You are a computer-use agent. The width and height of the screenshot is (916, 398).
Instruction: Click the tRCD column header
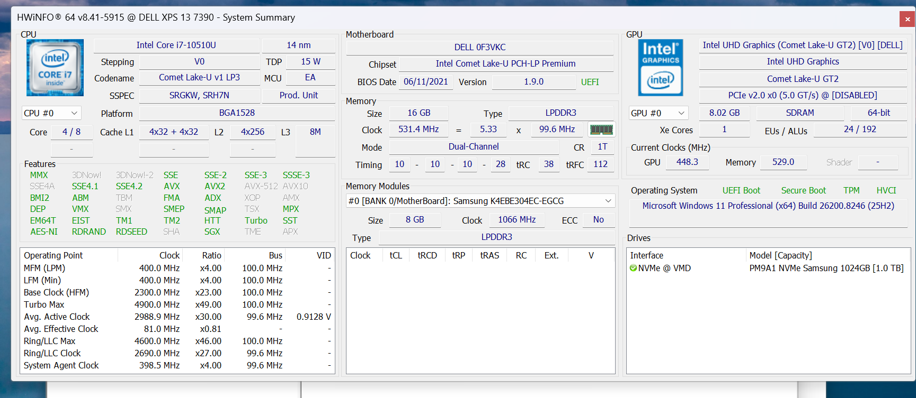(x=427, y=255)
